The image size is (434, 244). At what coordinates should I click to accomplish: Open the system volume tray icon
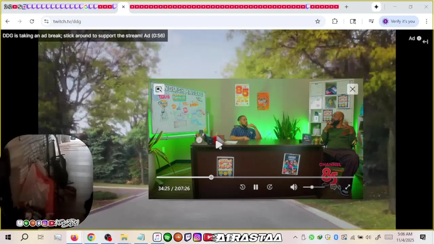pos(369,237)
